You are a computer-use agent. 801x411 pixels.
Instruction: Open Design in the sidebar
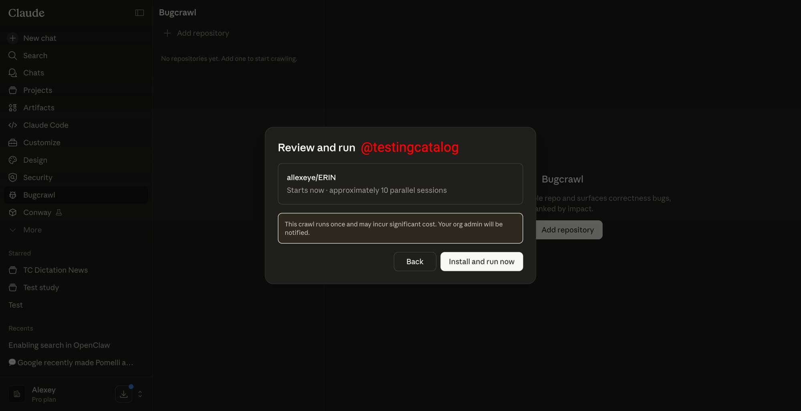[x=76, y=160]
